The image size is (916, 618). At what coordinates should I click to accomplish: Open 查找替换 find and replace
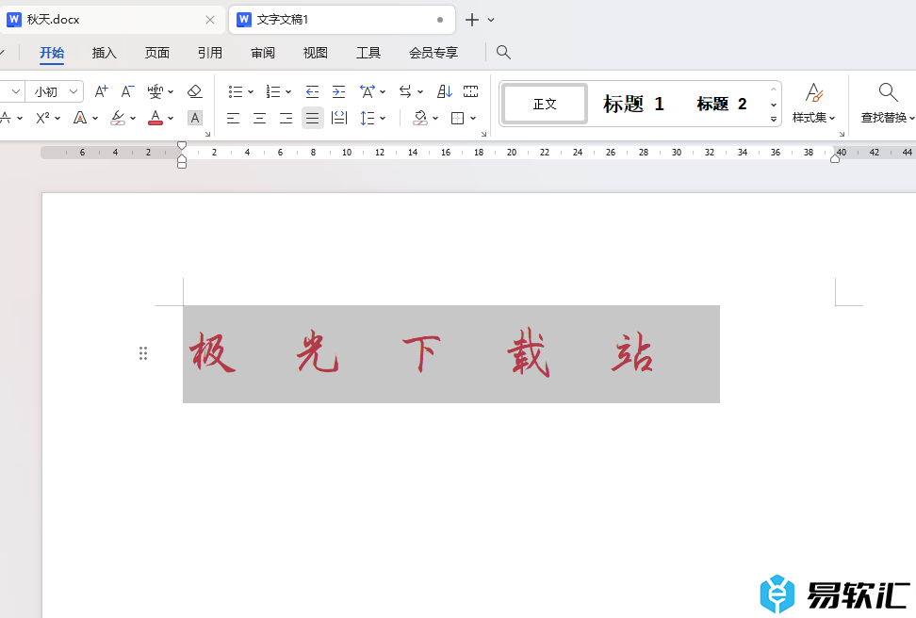[887, 104]
